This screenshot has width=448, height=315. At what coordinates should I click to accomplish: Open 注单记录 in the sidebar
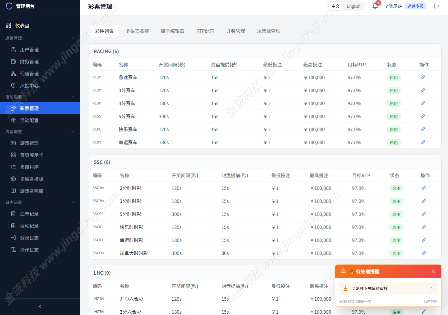click(x=40, y=214)
